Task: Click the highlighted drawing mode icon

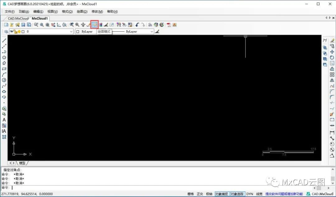Action: [95, 25]
